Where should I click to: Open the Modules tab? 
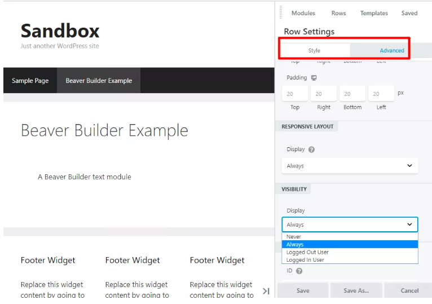[303, 13]
